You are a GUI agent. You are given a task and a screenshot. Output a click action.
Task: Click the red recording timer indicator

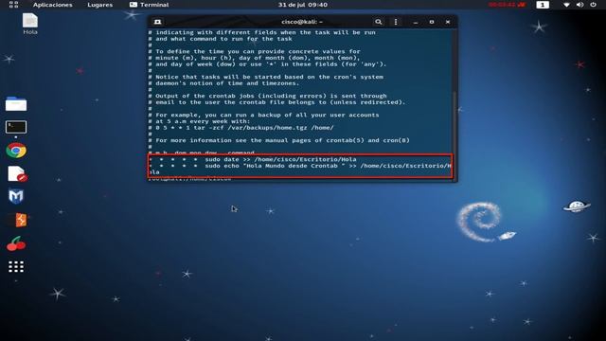click(x=507, y=5)
